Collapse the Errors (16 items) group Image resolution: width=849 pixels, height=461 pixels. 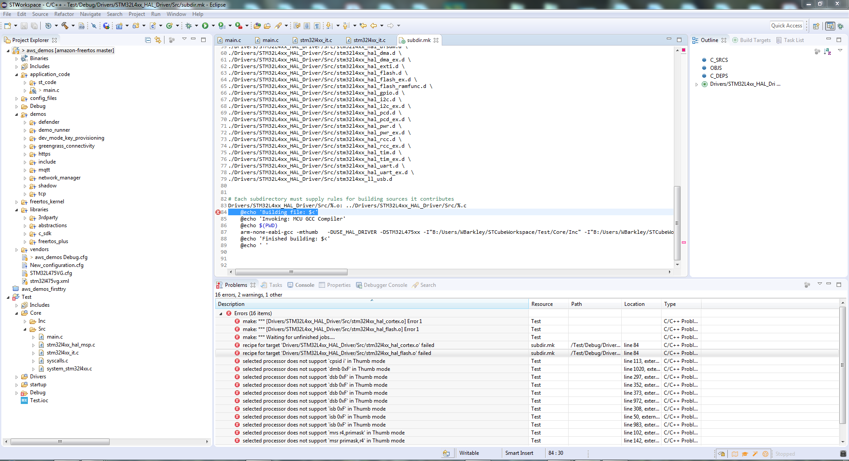click(x=221, y=313)
